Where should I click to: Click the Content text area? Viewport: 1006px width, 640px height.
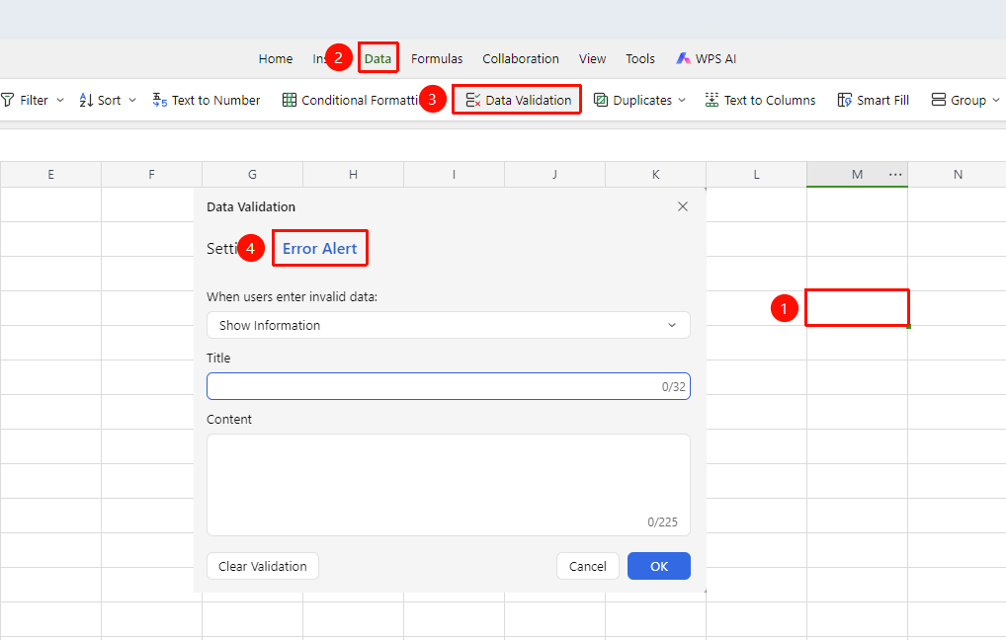click(449, 485)
